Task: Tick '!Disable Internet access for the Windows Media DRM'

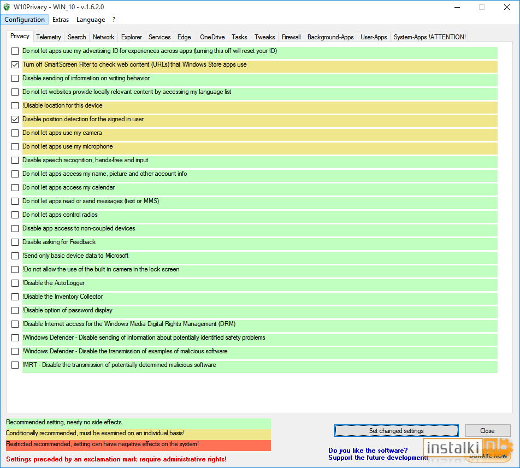Action: (15, 324)
